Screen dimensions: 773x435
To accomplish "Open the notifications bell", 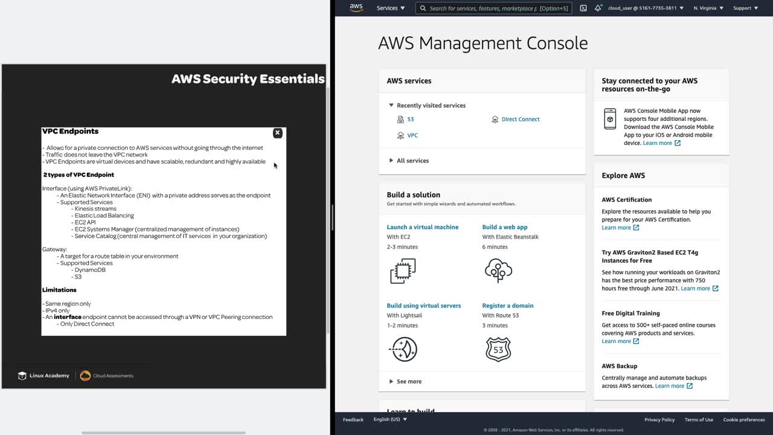I will (598, 8).
